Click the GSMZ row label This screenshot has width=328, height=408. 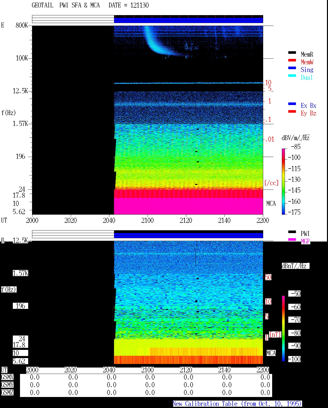coord(7,392)
